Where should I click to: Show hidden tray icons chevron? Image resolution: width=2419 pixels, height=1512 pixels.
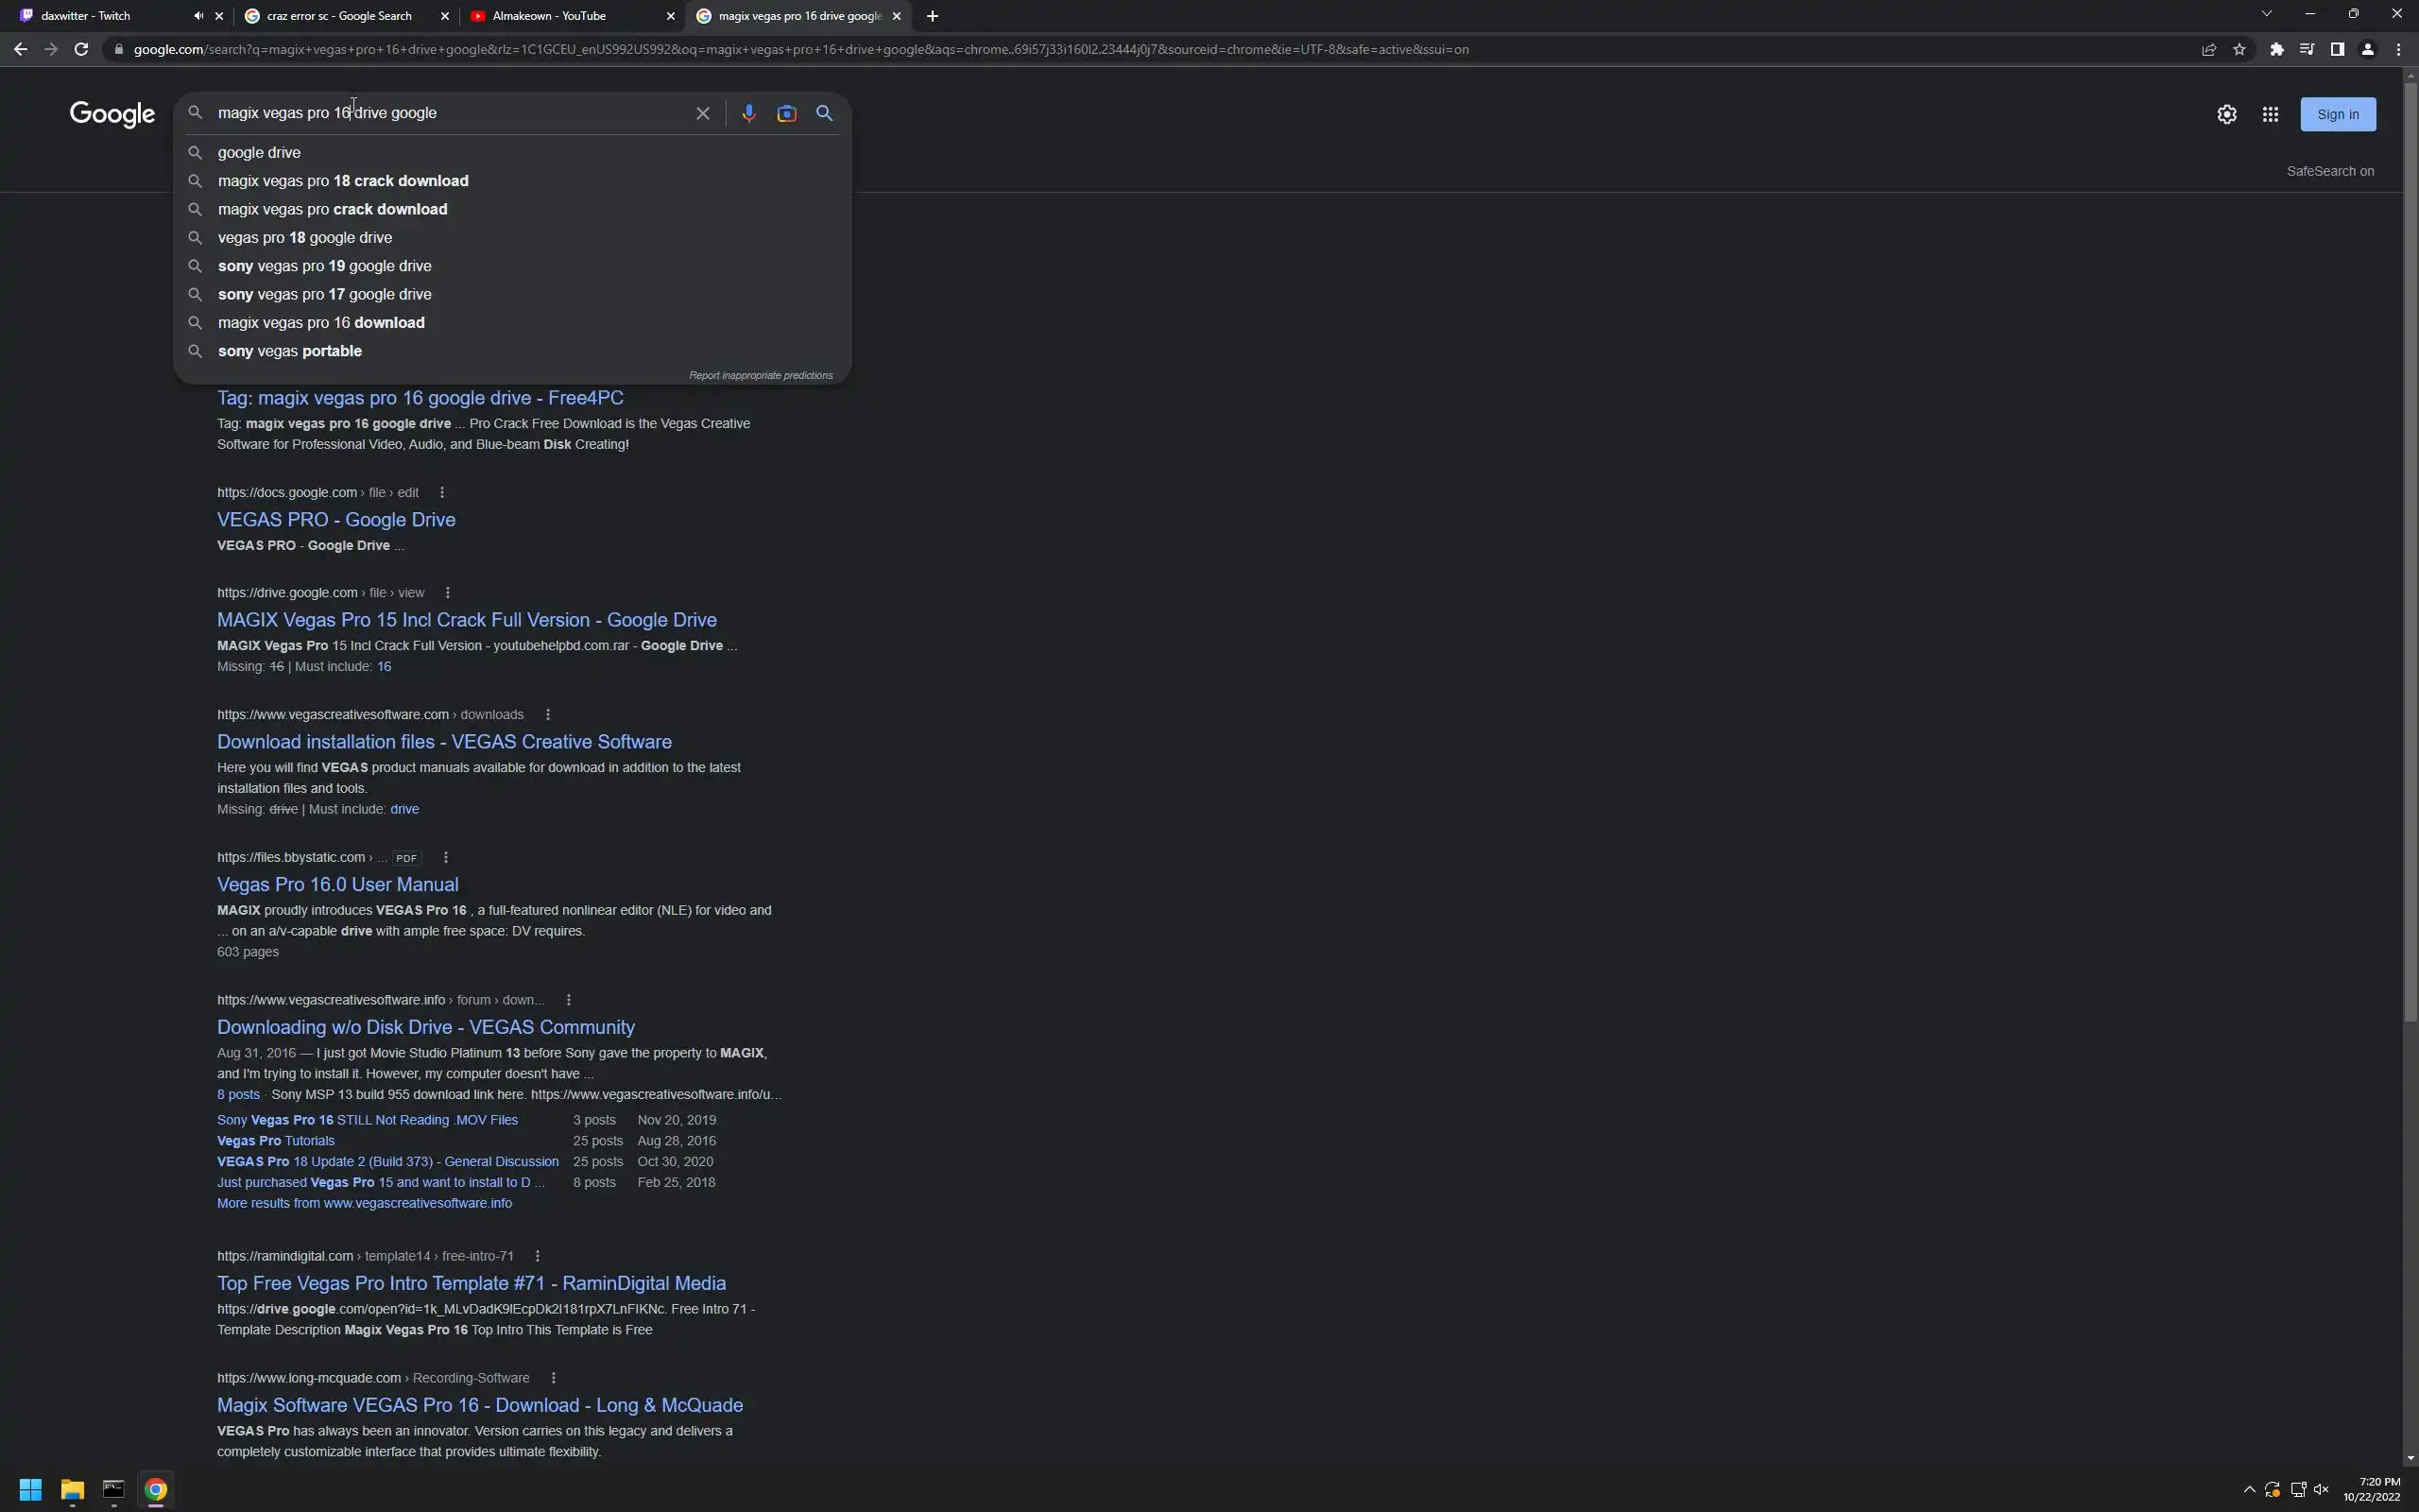click(2249, 1489)
